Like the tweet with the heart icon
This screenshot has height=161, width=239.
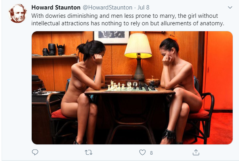click(143, 152)
